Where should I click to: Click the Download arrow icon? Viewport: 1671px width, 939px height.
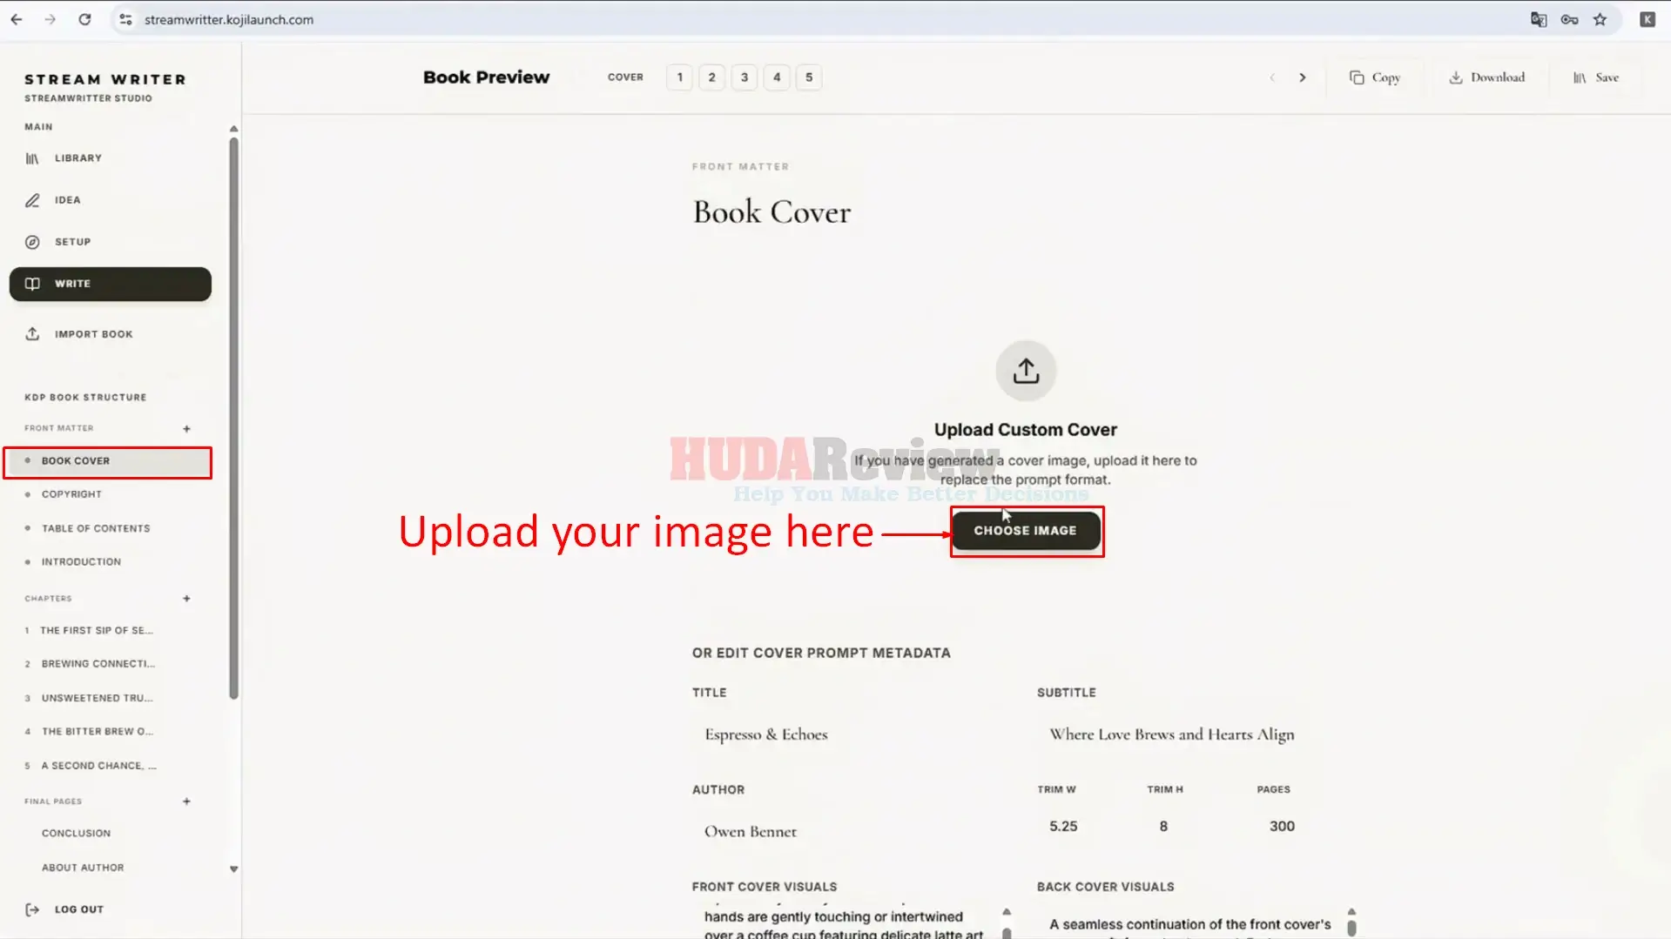1456,77
